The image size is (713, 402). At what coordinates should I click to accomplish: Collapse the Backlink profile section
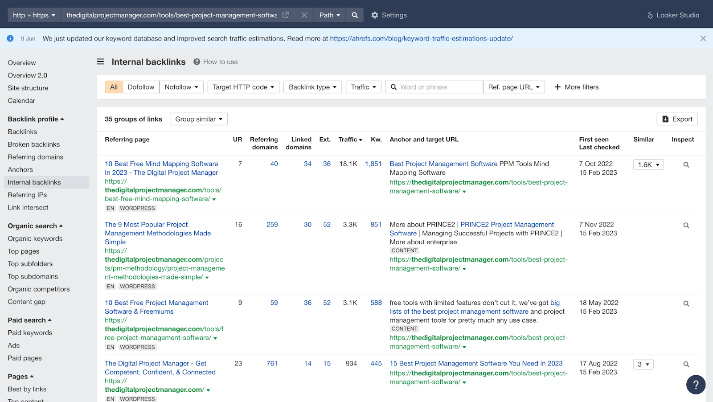[36, 119]
